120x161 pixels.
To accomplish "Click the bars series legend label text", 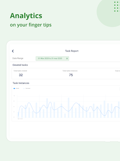I will click(x=28, y=88).
